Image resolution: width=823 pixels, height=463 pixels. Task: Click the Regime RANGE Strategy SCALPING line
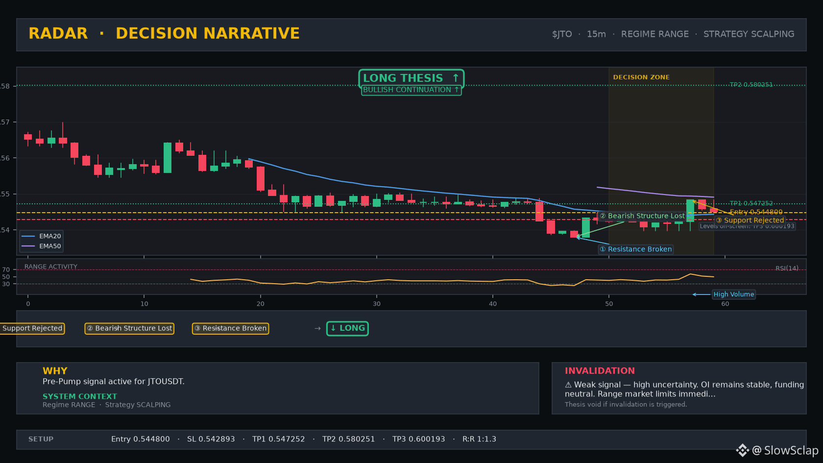click(107, 405)
